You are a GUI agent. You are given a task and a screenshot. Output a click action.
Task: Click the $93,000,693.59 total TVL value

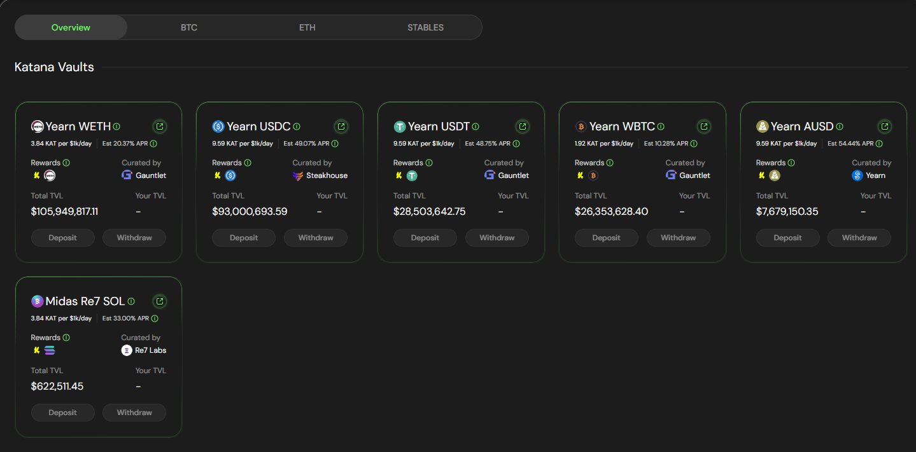[x=250, y=211]
